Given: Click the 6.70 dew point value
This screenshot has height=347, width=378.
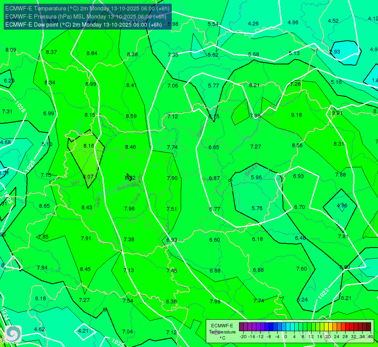Looking at the screenshot, I should [299, 207].
